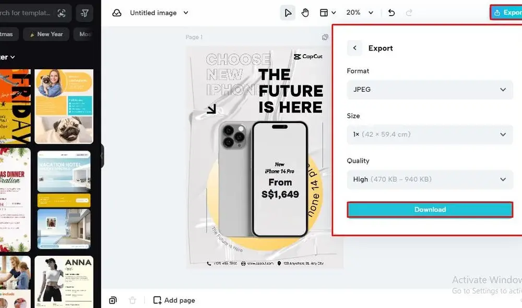
Task: Open the template filter button
Action: point(85,13)
